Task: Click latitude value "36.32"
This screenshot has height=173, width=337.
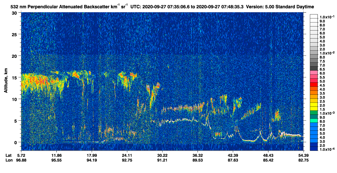Action: pos(198,155)
